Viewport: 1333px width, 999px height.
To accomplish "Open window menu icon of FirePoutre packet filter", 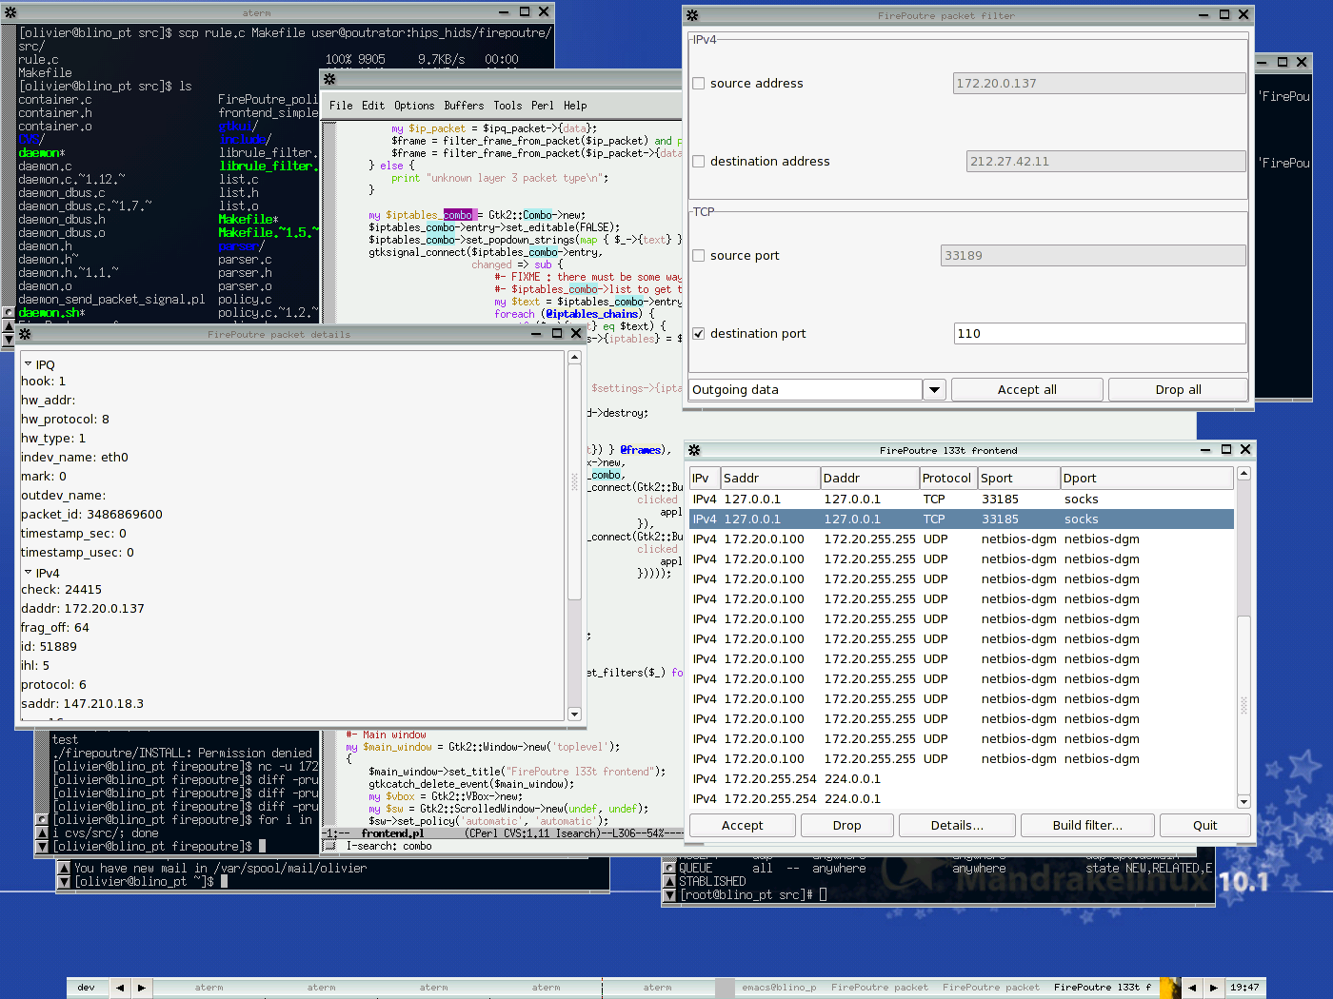I will pos(692,15).
